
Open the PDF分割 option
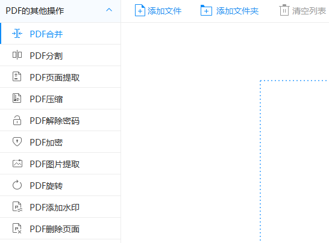[x=60, y=55]
